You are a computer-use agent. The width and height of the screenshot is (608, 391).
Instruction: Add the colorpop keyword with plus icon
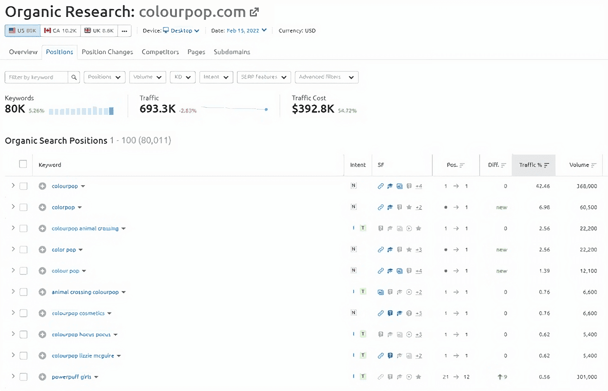(x=42, y=207)
